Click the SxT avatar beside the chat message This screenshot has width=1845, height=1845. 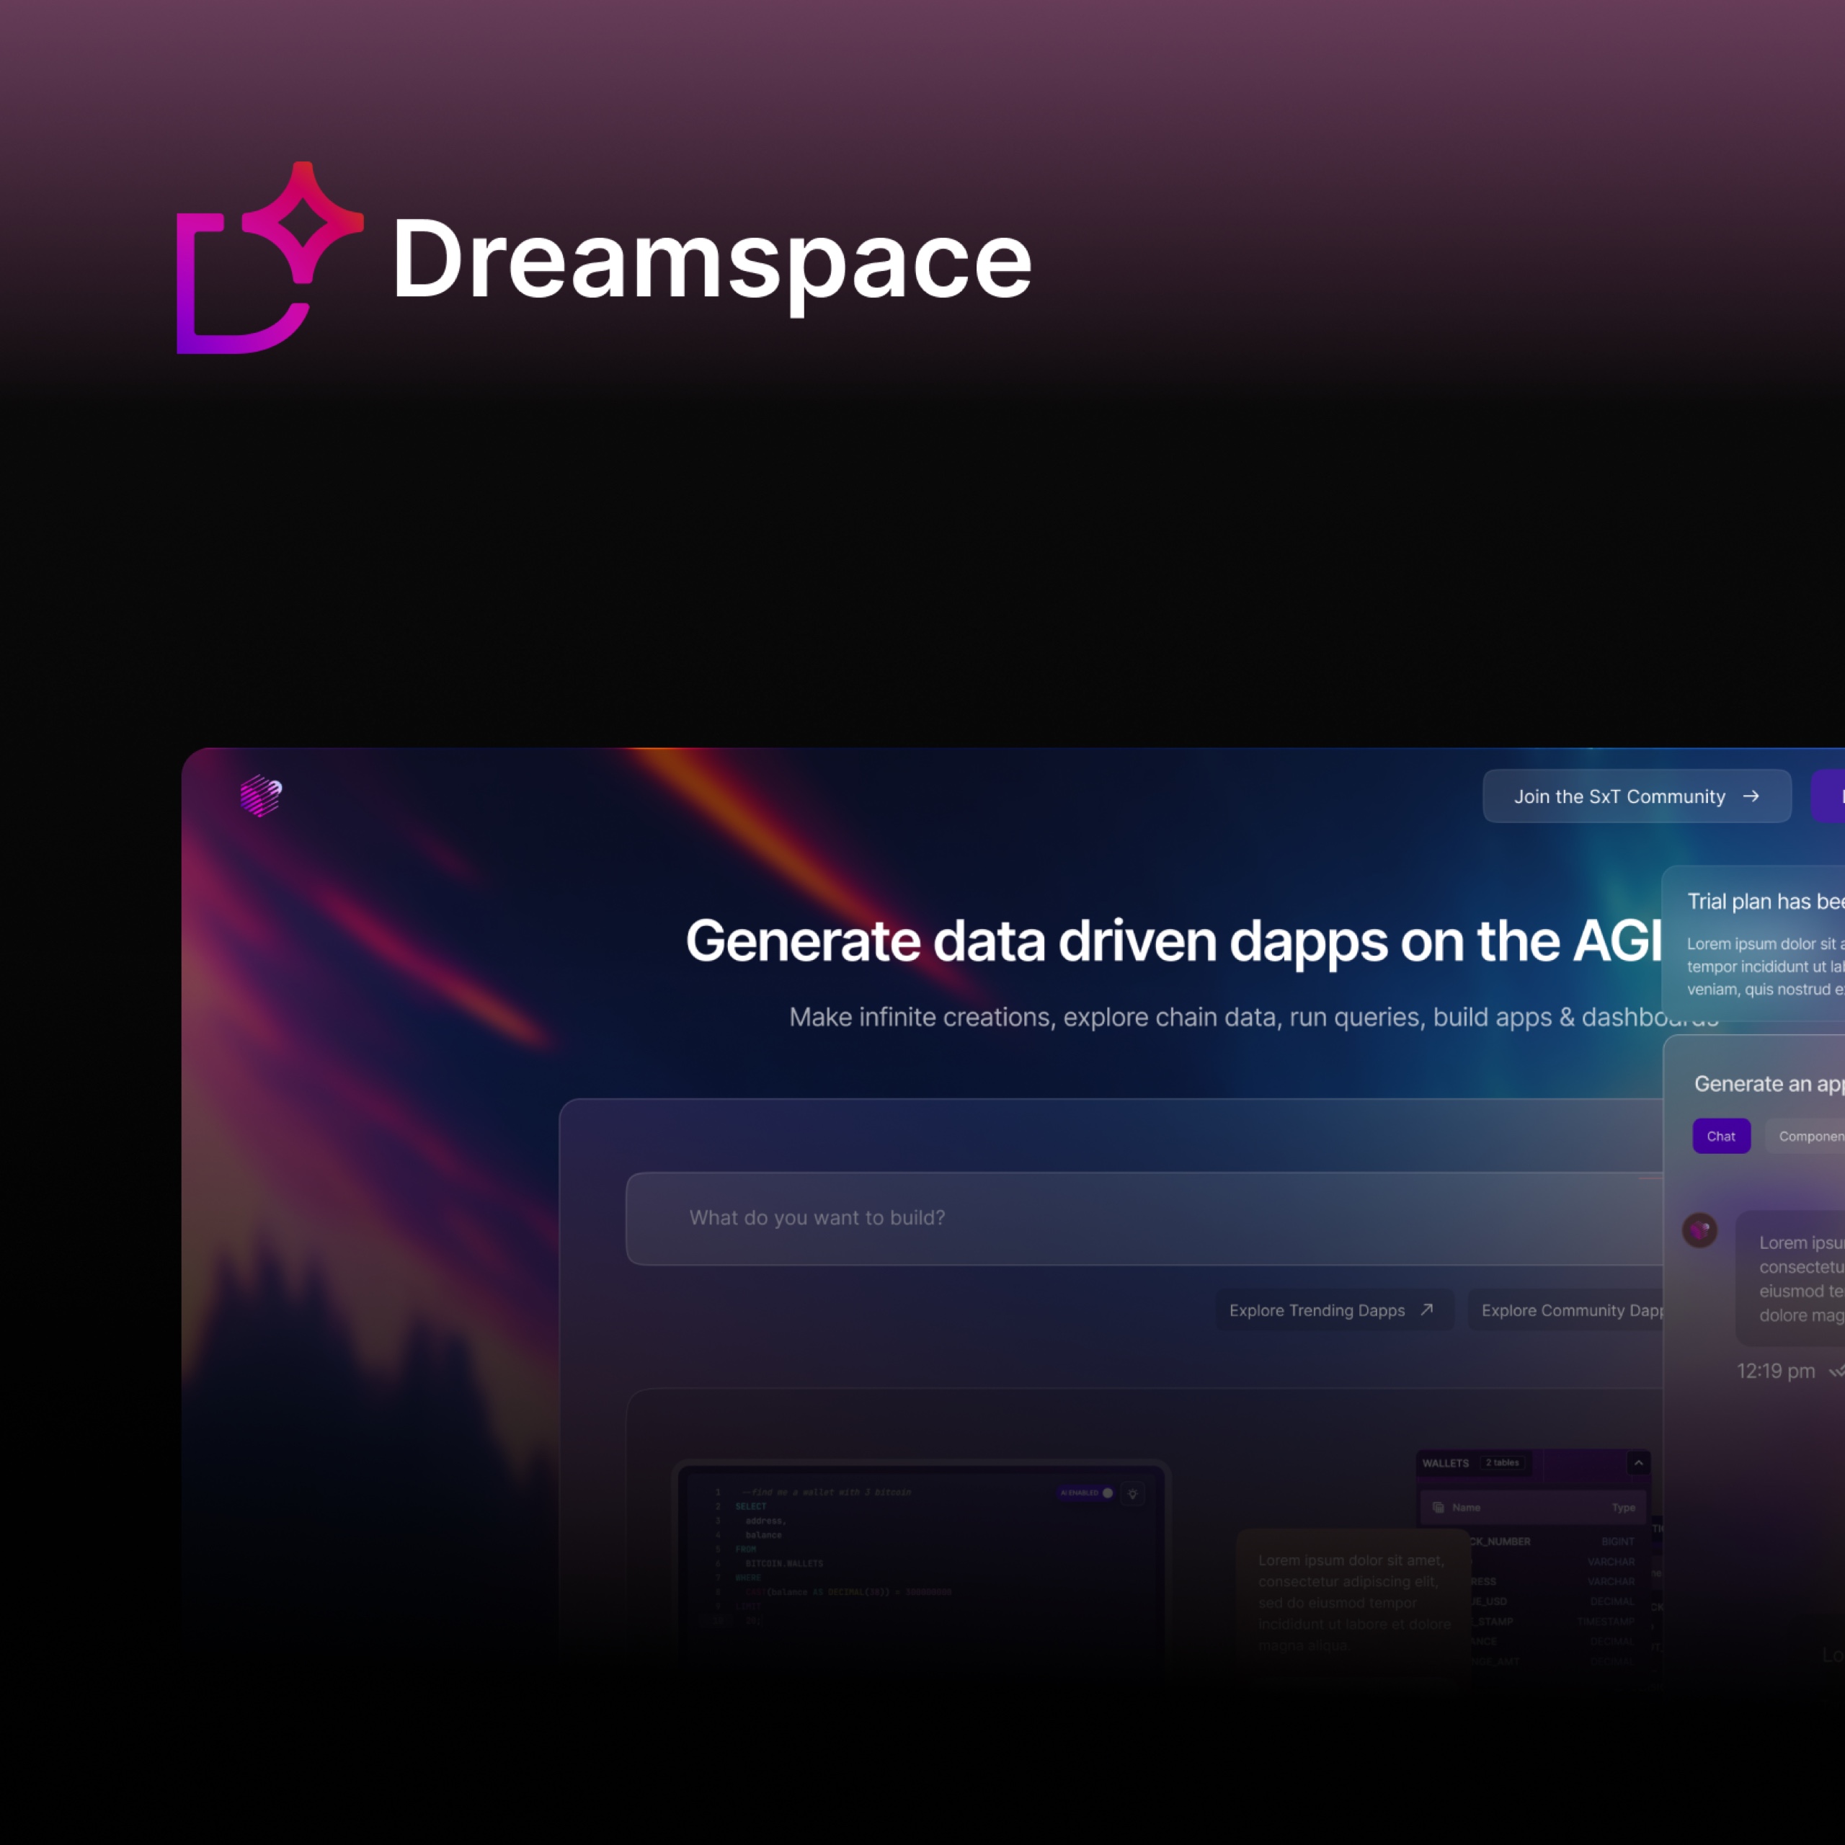1702,1230
